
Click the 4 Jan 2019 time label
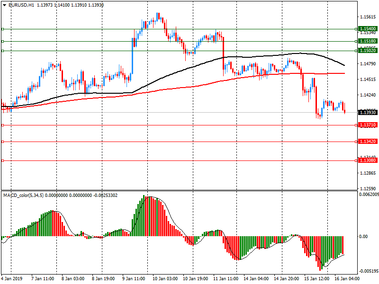[x=12, y=279]
